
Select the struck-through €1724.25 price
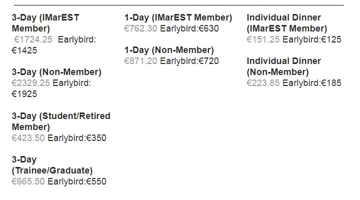[x=33, y=39]
